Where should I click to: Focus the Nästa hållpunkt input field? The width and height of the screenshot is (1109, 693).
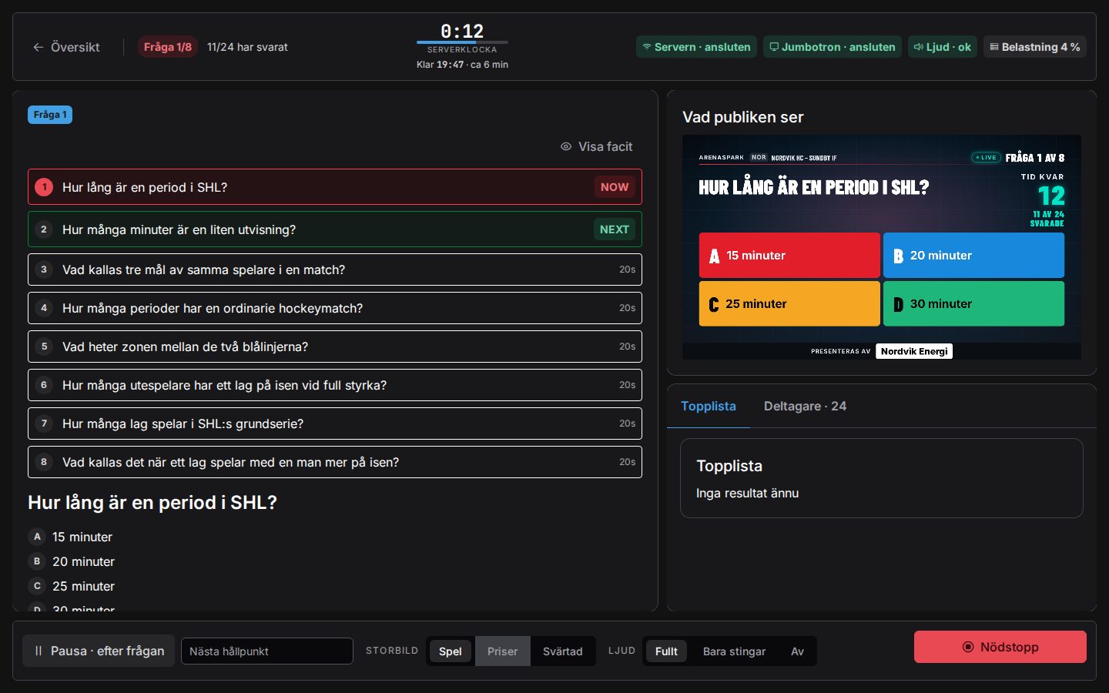267,651
